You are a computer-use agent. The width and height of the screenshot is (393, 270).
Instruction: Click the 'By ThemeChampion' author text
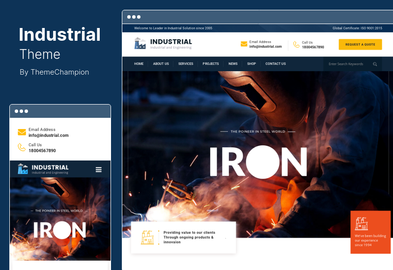[x=55, y=72]
